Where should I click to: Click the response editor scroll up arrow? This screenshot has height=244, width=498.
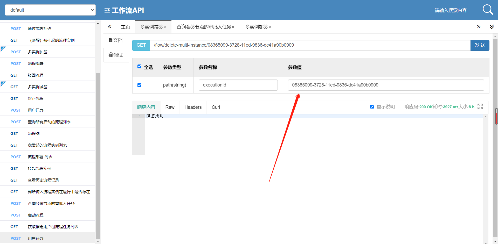pyautogui.click(x=486, y=117)
